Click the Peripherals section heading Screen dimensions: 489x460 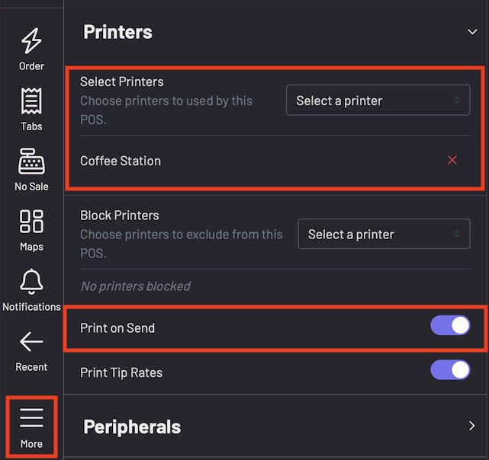pos(132,426)
